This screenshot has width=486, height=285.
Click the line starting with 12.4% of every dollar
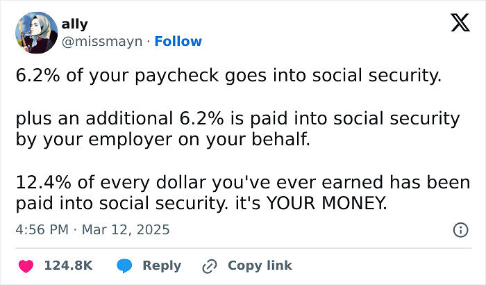[243, 182]
